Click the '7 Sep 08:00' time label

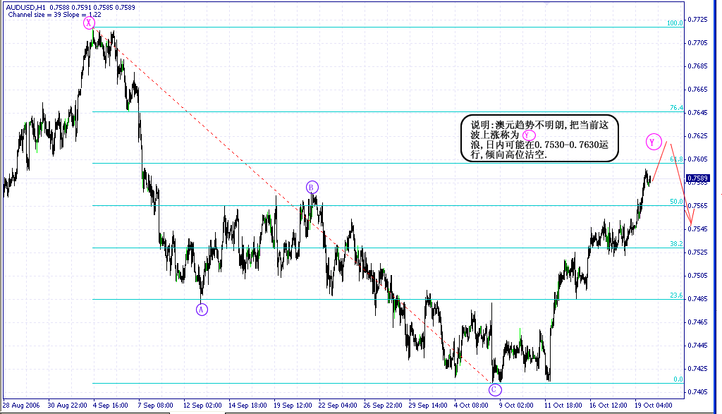click(156, 406)
